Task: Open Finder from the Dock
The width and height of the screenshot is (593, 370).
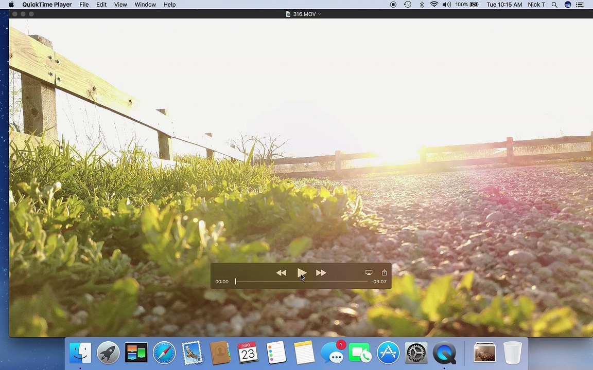Action: click(x=80, y=353)
